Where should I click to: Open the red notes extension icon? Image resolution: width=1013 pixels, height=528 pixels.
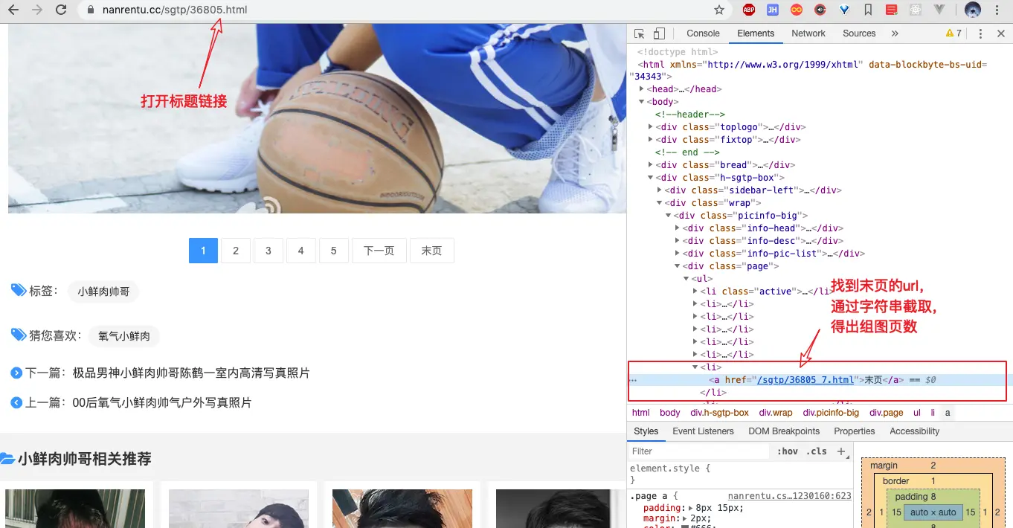pyautogui.click(x=892, y=10)
